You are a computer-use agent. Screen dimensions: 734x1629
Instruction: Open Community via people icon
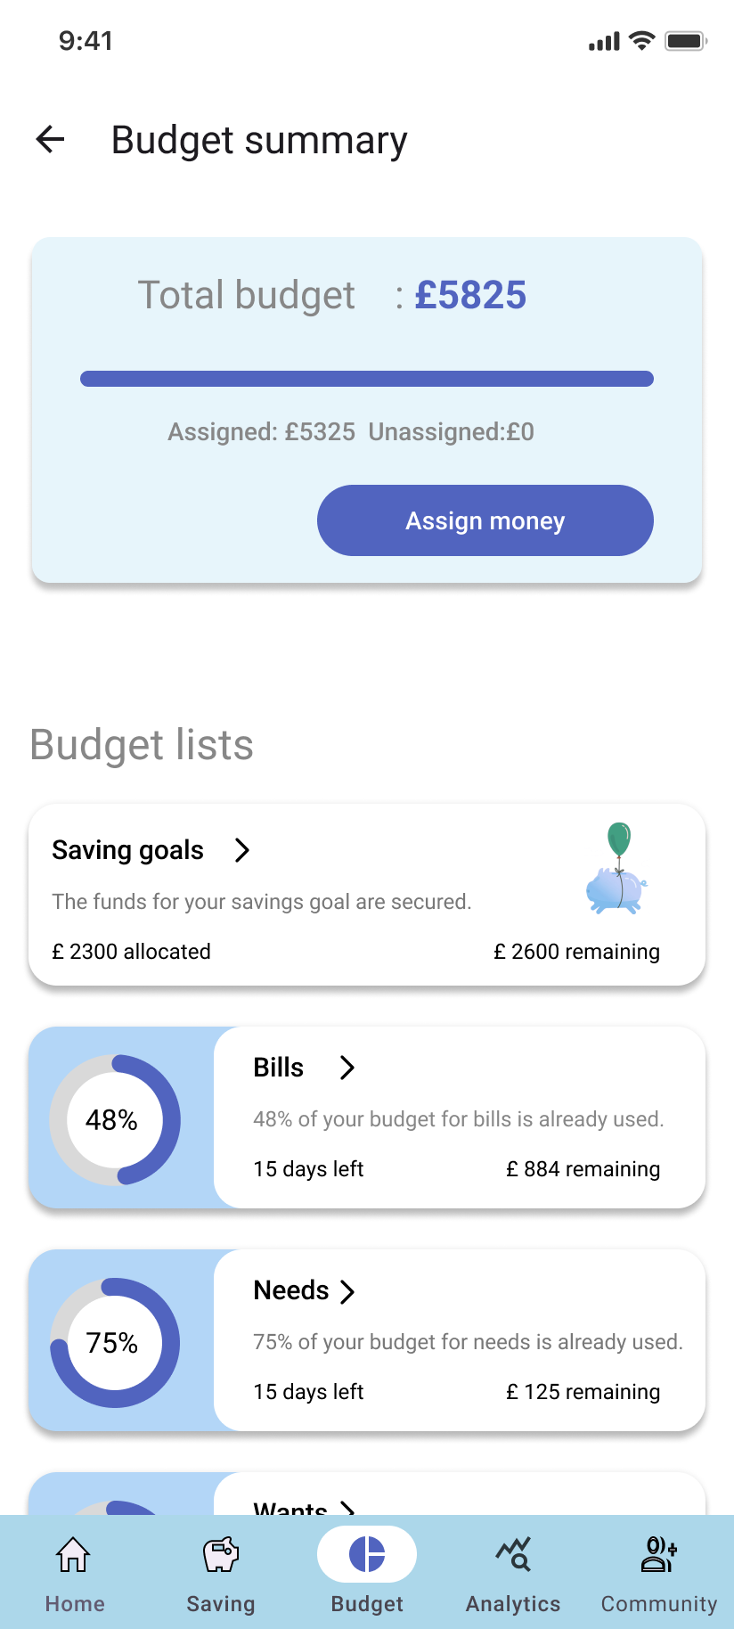tap(659, 1554)
